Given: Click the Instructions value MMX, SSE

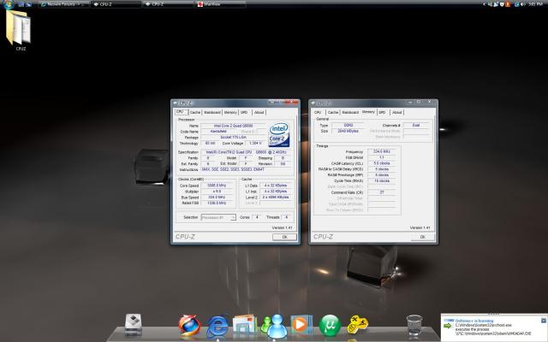Looking at the screenshot, I should click(x=247, y=169).
